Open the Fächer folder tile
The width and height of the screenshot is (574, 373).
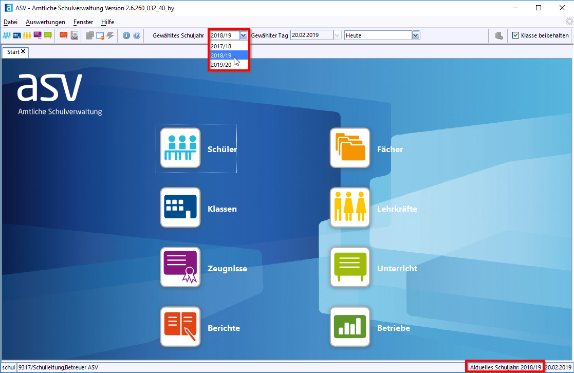click(x=349, y=148)
